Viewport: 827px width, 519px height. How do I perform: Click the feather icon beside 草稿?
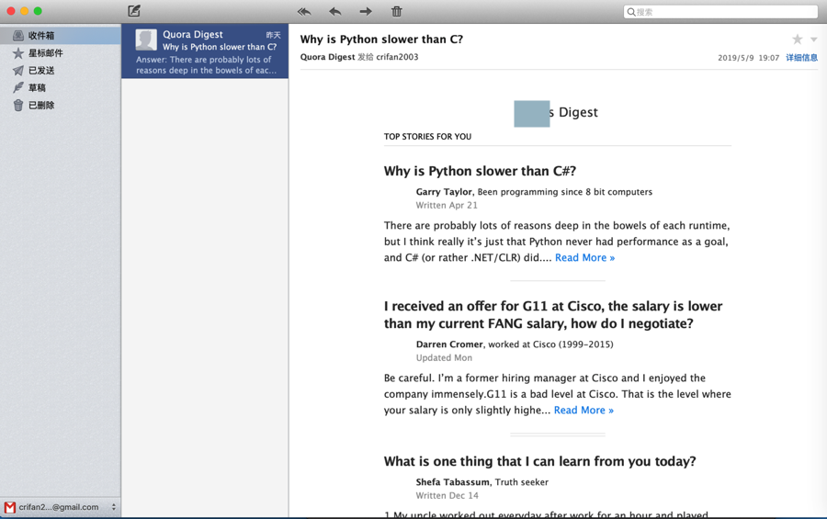18,87
